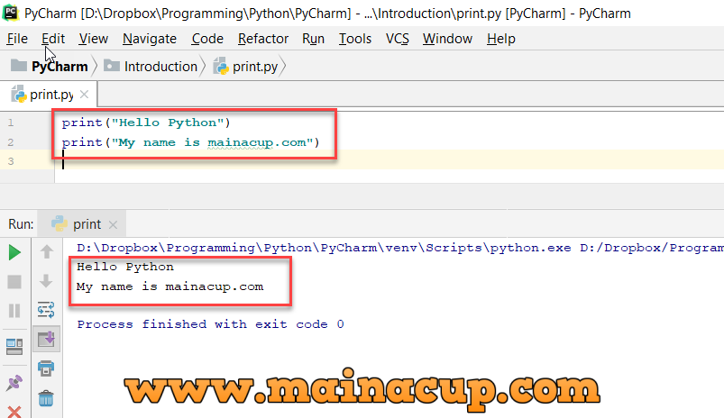
Task: Click the red Close X icon in Run panel
Action: (x=14, y=412)
